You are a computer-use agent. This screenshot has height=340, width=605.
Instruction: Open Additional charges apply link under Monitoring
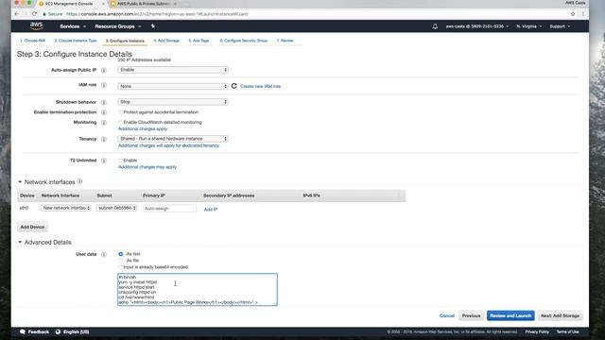click(143, 128)
